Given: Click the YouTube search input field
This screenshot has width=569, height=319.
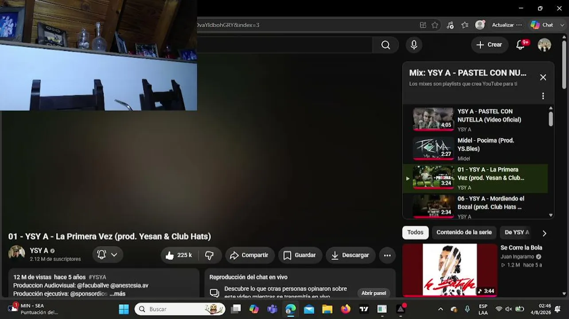Looking at the screenshot, I should pos(284,45).
